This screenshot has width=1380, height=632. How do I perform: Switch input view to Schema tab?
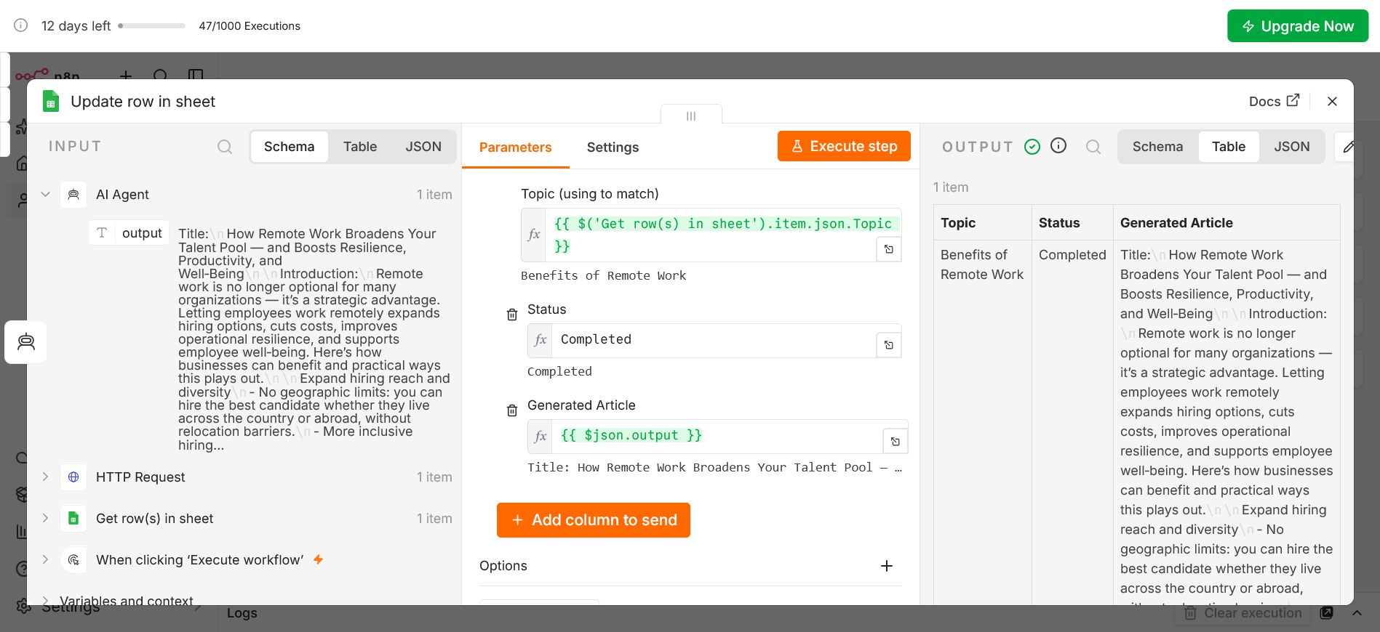290,147
